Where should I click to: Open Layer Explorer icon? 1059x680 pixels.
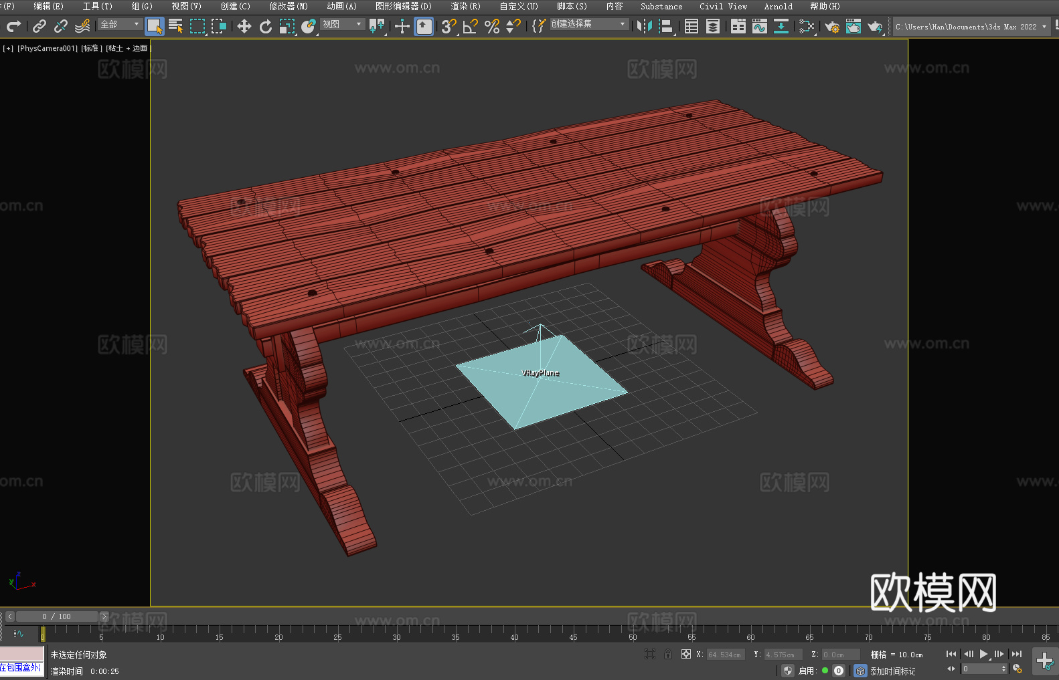pos(713,26)
